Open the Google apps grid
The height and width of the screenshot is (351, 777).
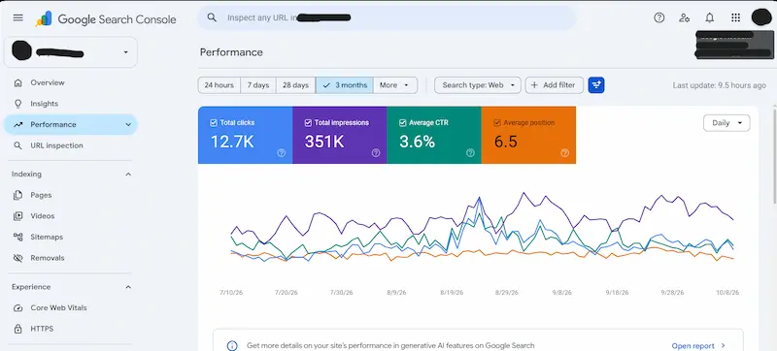(x=735, y=17)
